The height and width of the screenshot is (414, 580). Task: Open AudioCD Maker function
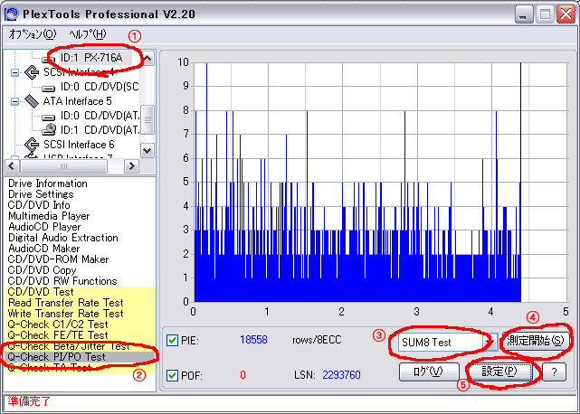(43, 249)
